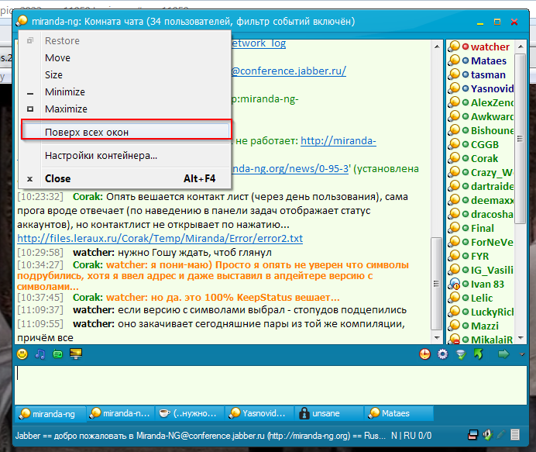Image resolution: width=536 pixels, height=452 pixels.
Task: Choose Size from the system menu
Action: pyautogui.click(x=125, y=75)
